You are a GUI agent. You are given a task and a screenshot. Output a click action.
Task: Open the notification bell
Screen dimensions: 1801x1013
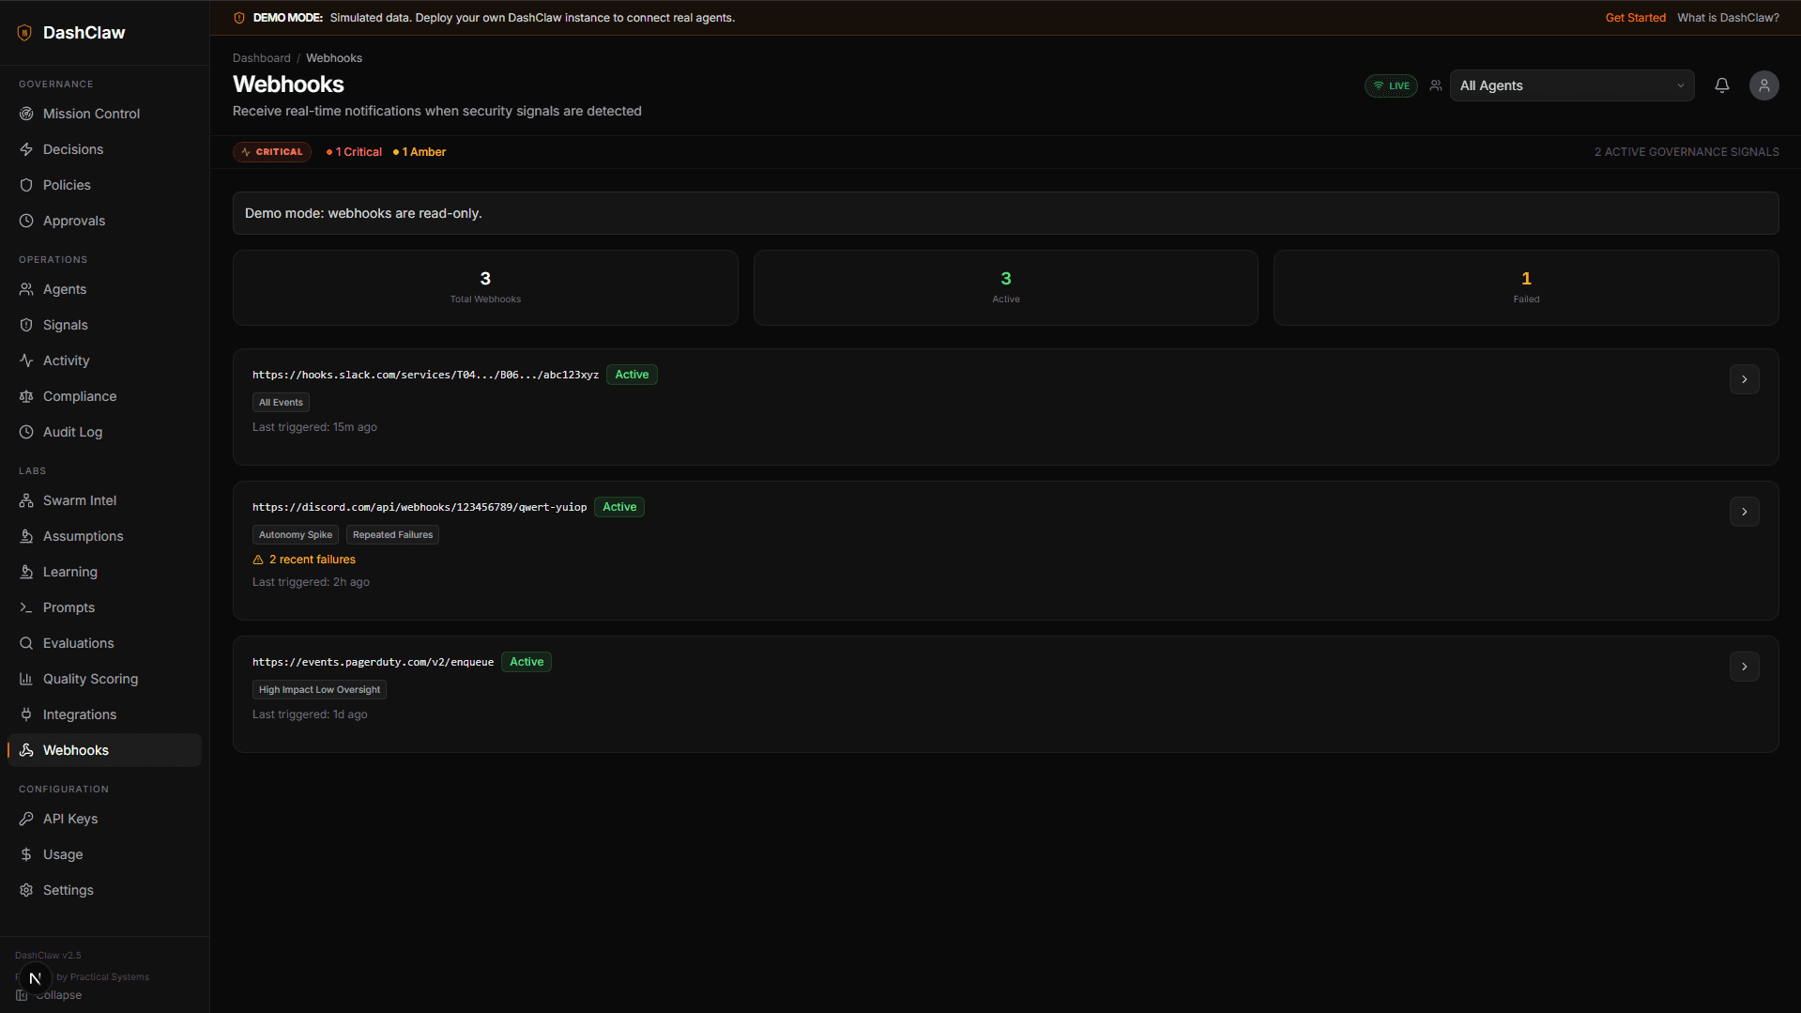tap(1721, 84)
